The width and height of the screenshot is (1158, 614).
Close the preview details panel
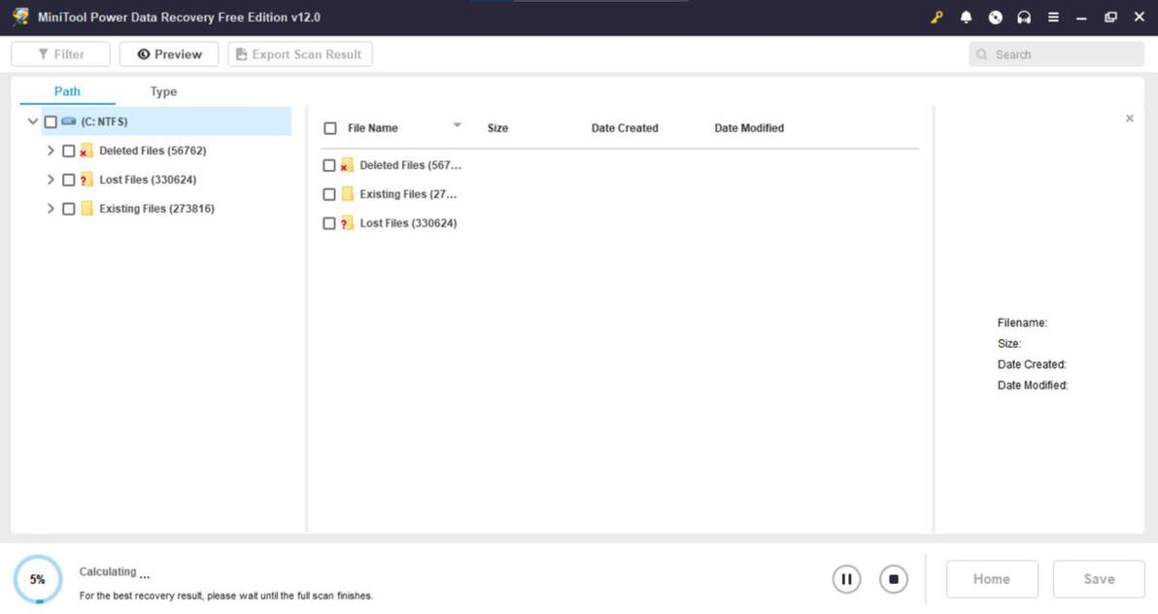click(x=1129, y=119)
